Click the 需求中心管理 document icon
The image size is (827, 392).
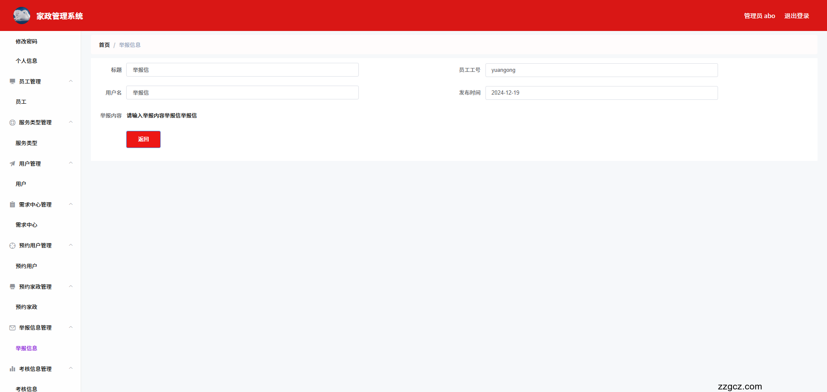coord(12,204)
